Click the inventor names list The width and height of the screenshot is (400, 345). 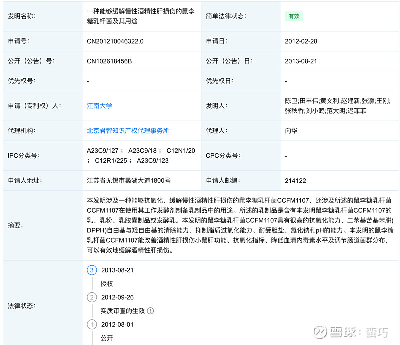[x=338, y=106]
